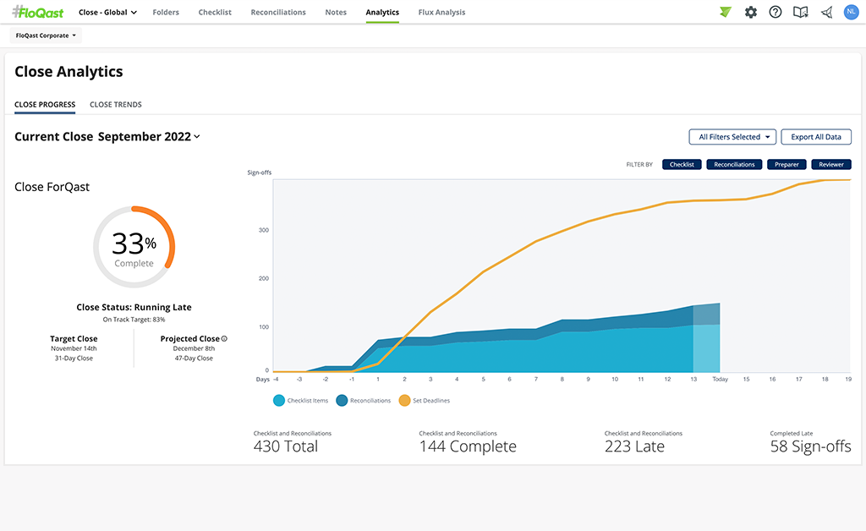866x531 pixels.
Task: Open the FloQast Corporate entity dropdown
Action: tap(46, 36)
